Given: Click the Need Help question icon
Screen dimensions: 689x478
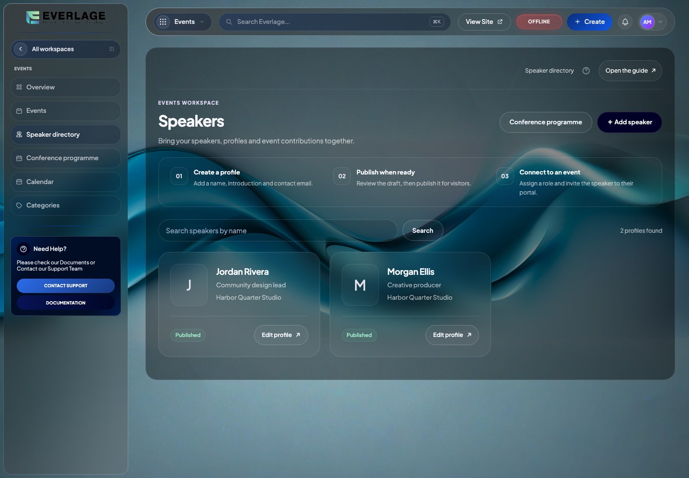Looking at the screenshot, I should pyautogui.click(x=23, y=249).
